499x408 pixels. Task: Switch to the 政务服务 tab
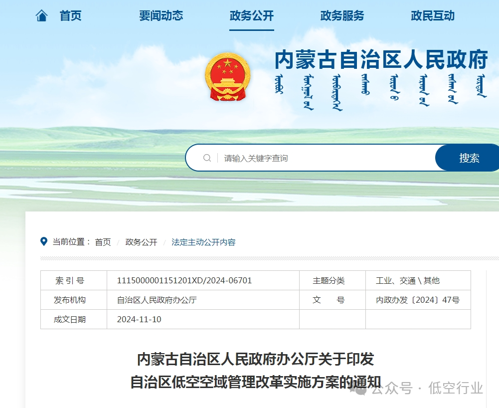tap(341, 15)
